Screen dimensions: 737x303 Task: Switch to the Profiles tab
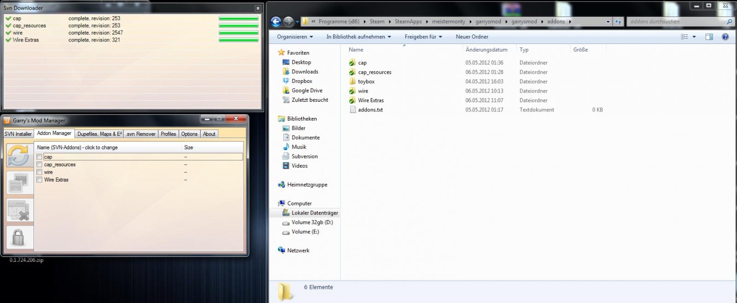pyautogui.click(x=168, y=134)
